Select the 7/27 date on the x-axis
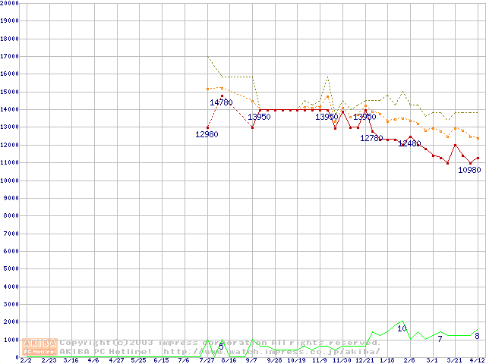This screenshot has width=486, height=364. click(x=207, y=360)
